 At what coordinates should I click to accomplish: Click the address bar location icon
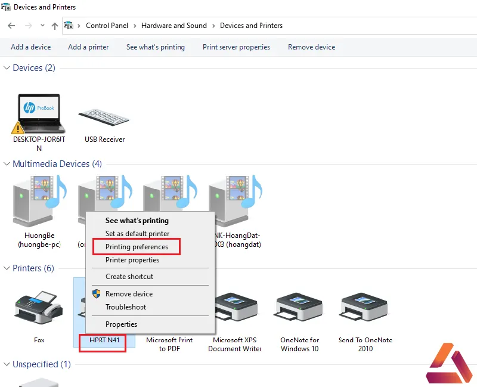pyautogui.click(x=69, y=25)
